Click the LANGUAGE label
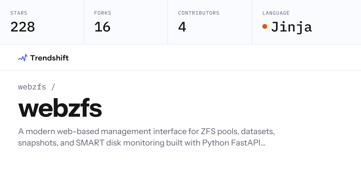This screenshot has width=361, height=189. (x=276, y=13)
